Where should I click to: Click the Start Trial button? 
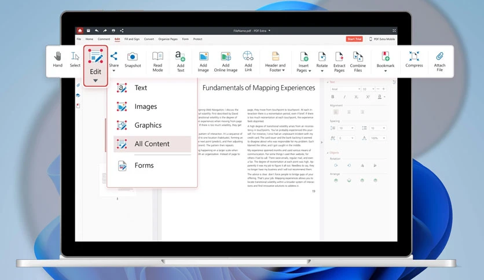pos(354,39)
